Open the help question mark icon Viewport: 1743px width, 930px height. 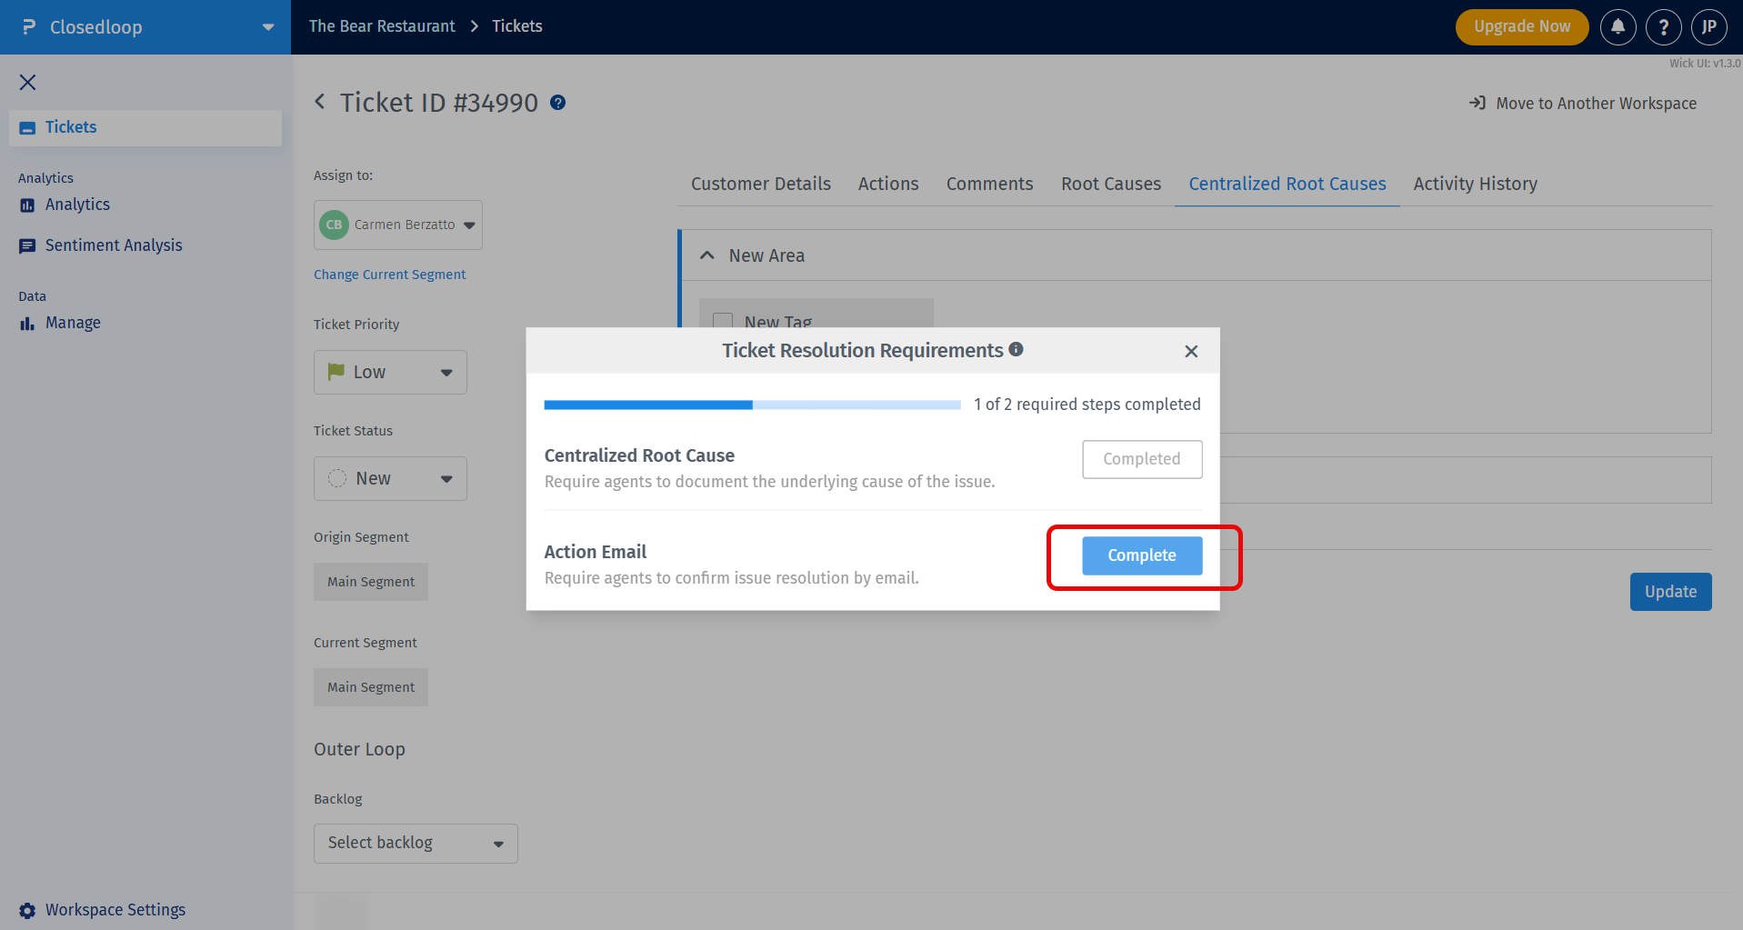point(1663,27)
